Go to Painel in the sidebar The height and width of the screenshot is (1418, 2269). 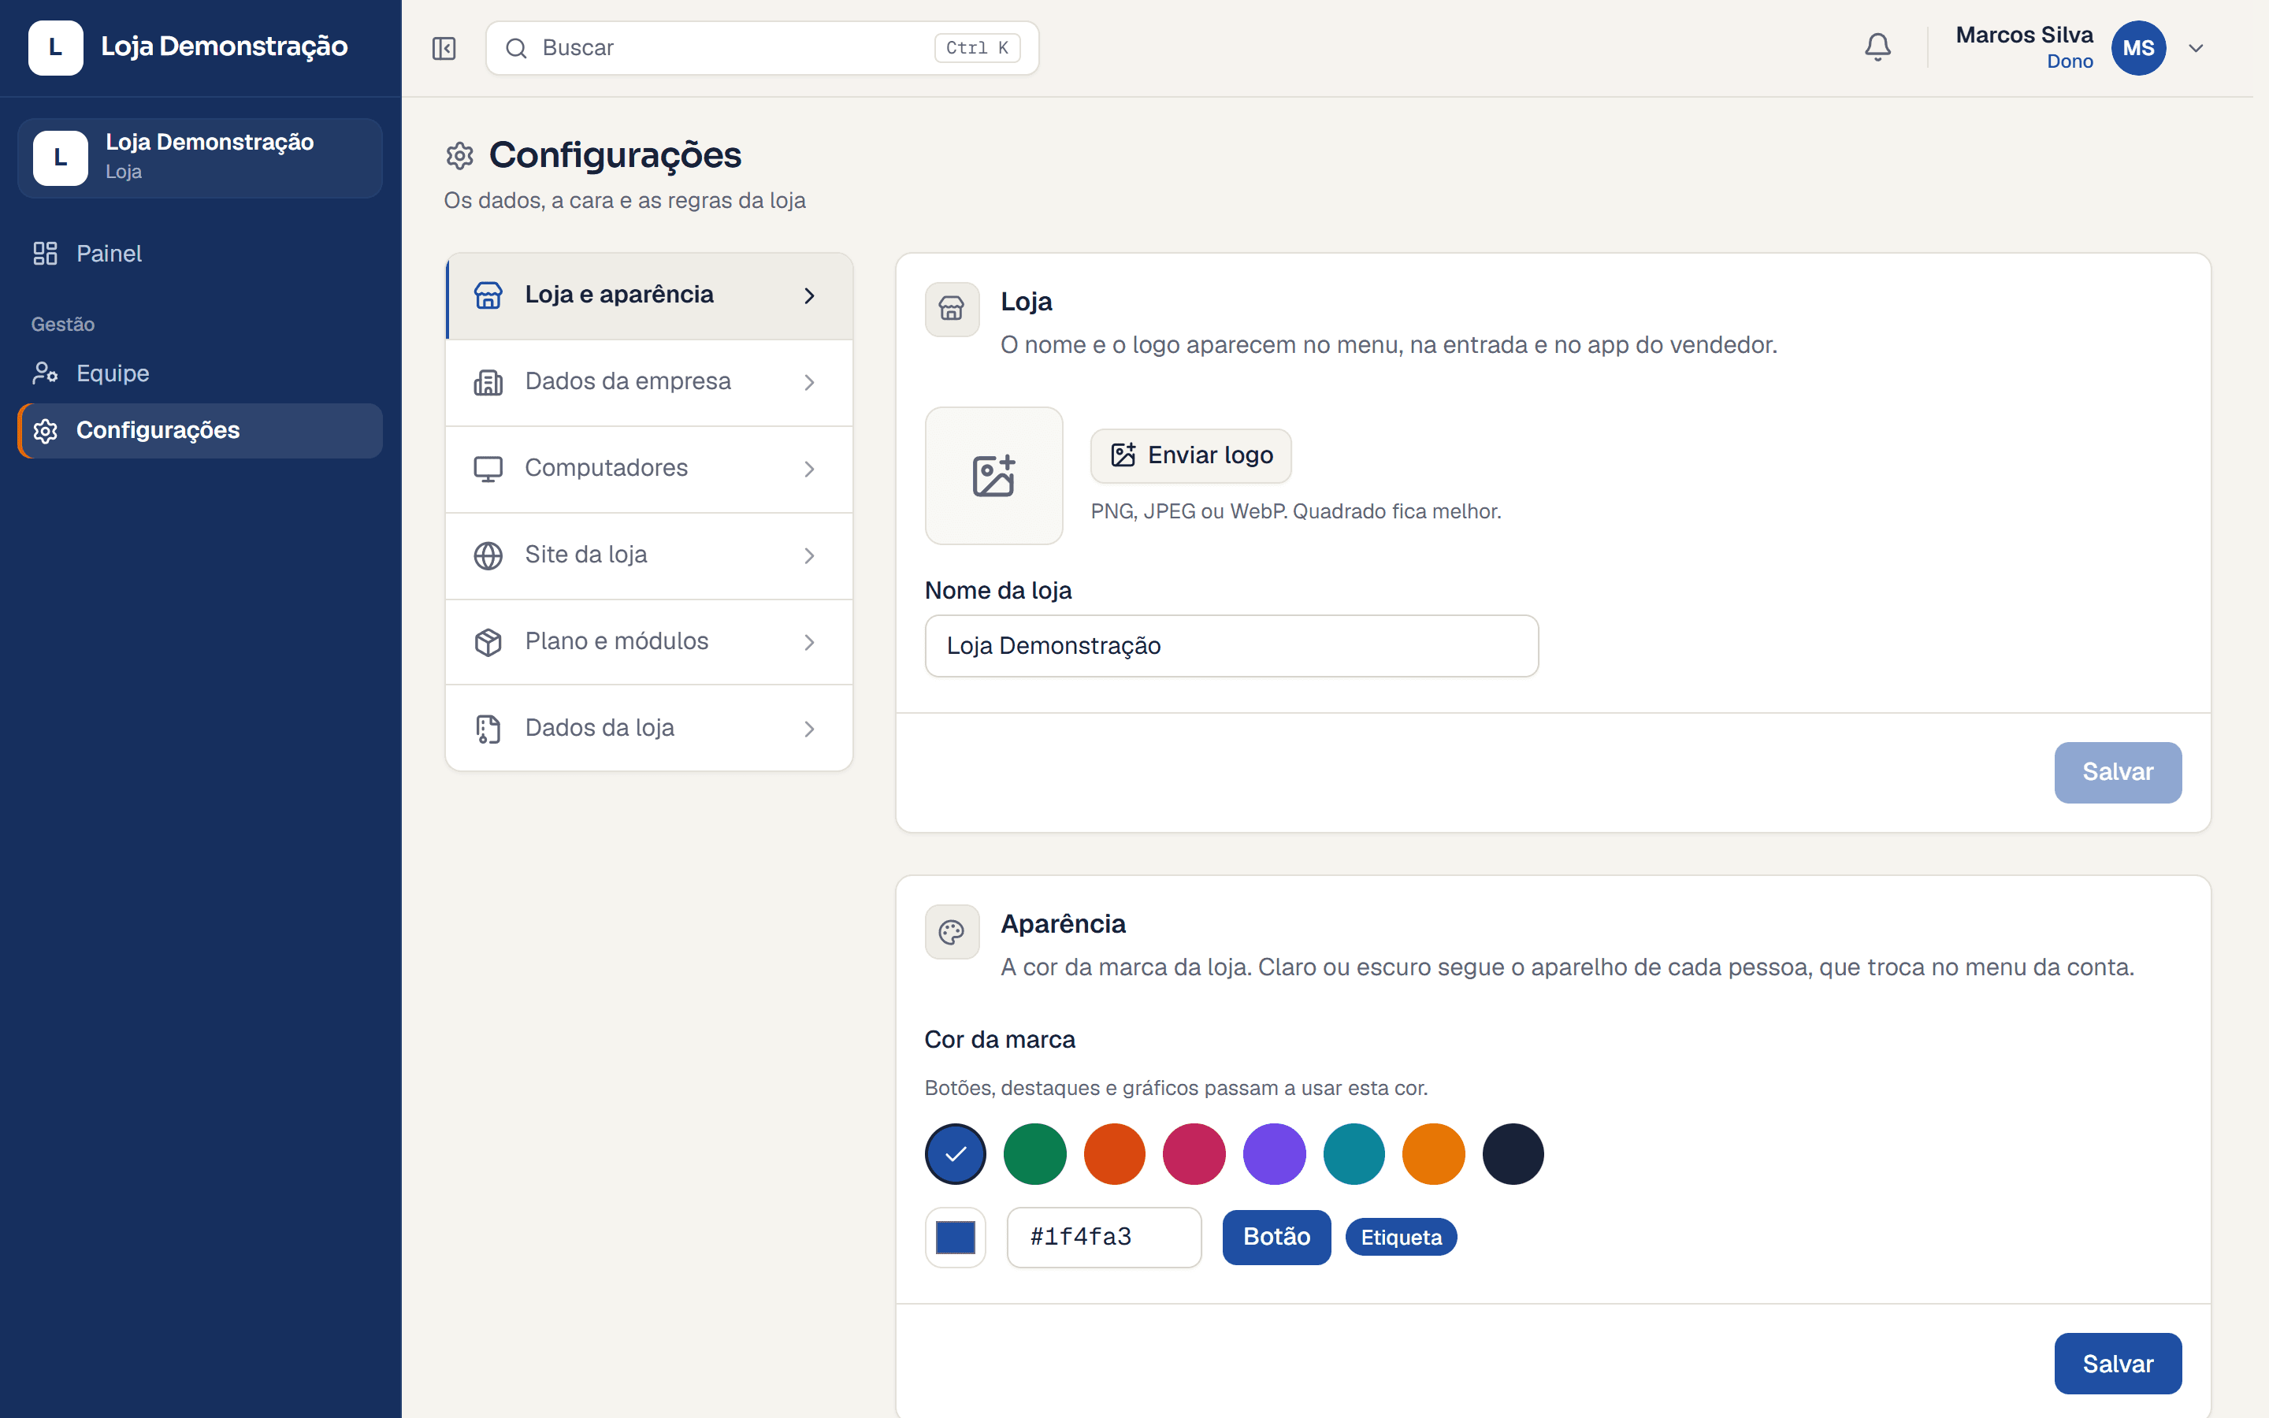[199, 253]
